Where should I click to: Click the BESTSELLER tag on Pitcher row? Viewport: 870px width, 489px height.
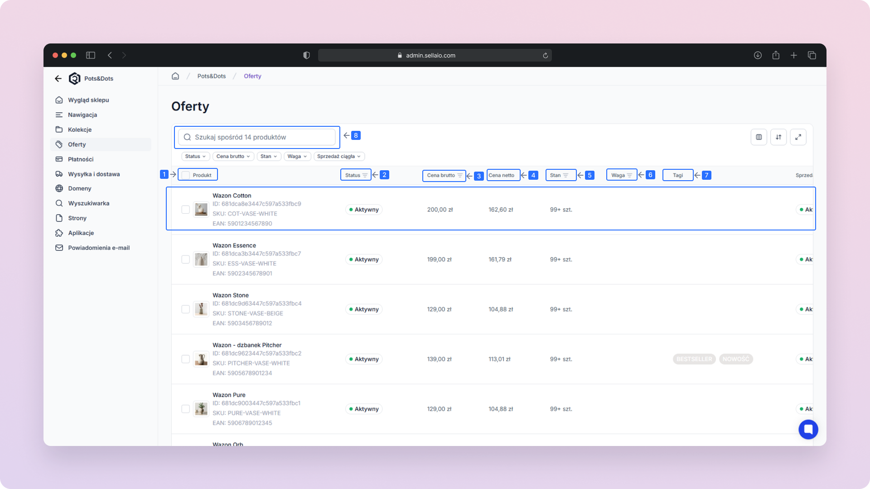click(x=694, y=359)
